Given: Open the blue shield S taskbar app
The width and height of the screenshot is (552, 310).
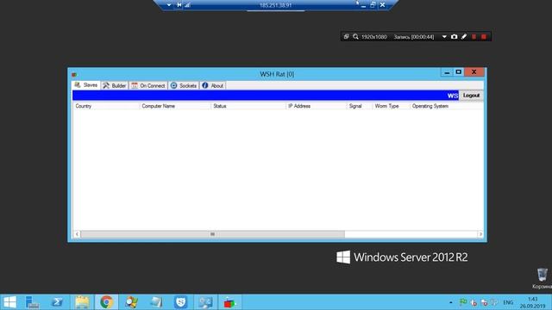Looking at the screenshot, I should point(180,302).
